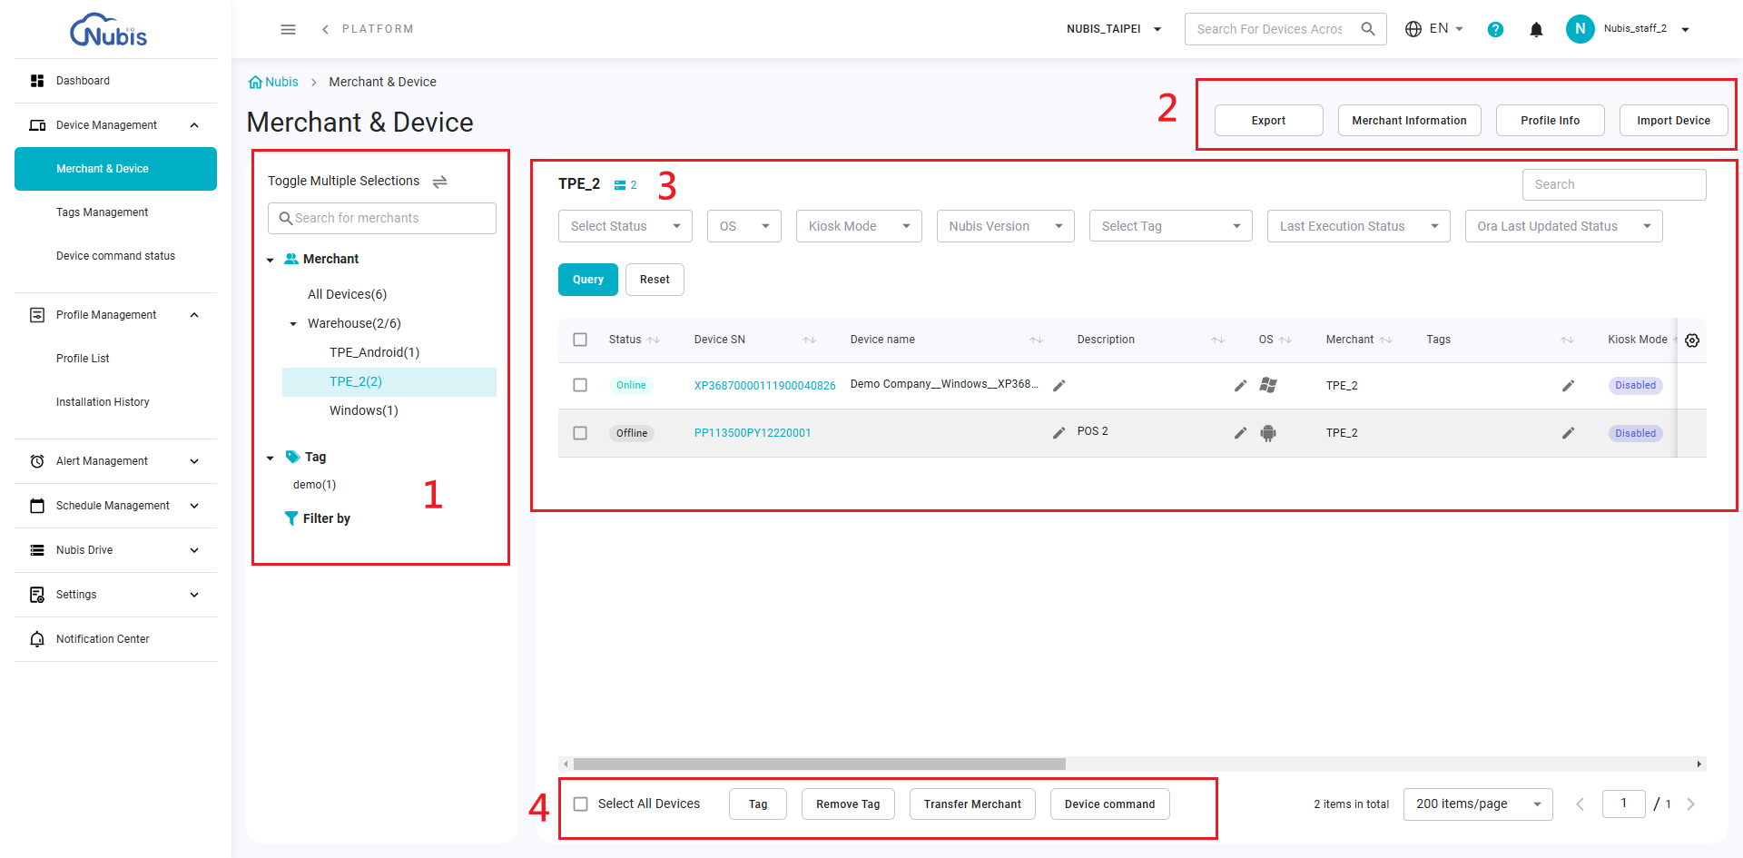This screenshot has height=858, width=1743.
Task: Click the Windows OS icon in first row
Action: pyautogui.click(x=1268, y=385)
